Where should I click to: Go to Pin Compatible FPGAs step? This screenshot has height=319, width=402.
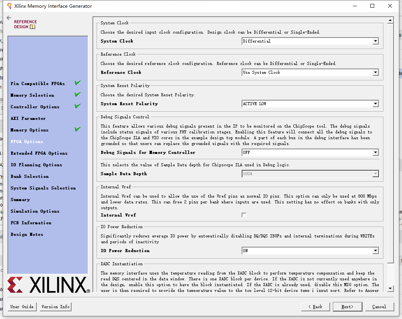[x=38, y=84]
